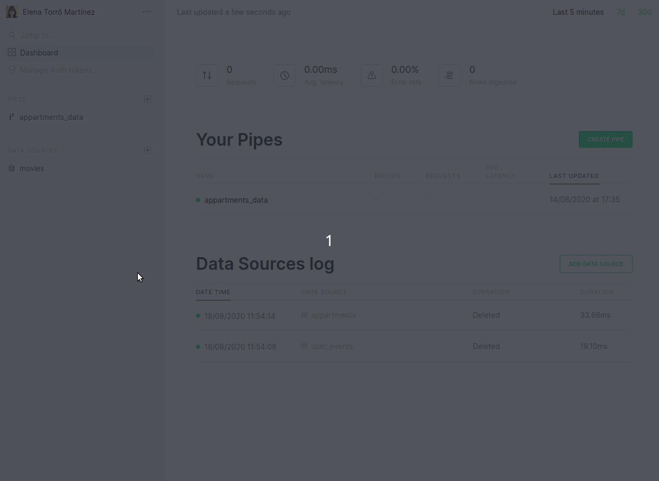Select appartments_data pipe in sidebar
The image size is (659, 481).
click(51, 117)
